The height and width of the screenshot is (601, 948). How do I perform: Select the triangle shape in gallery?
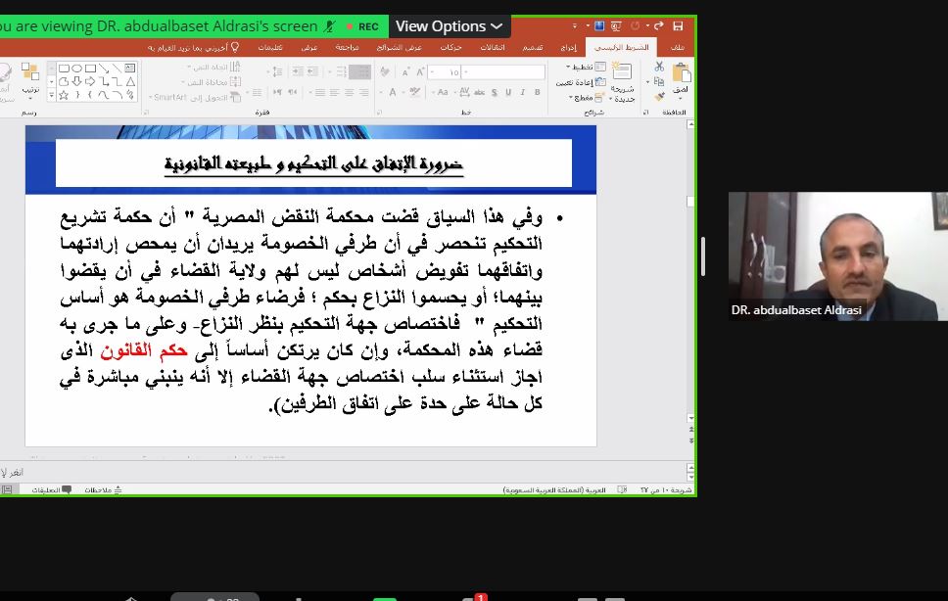pos(130,81)
